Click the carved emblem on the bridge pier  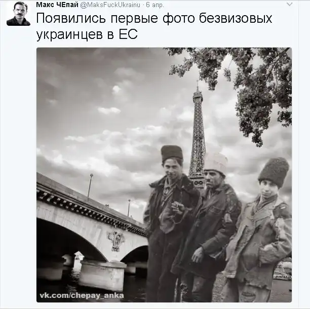[x=117, y=241]
